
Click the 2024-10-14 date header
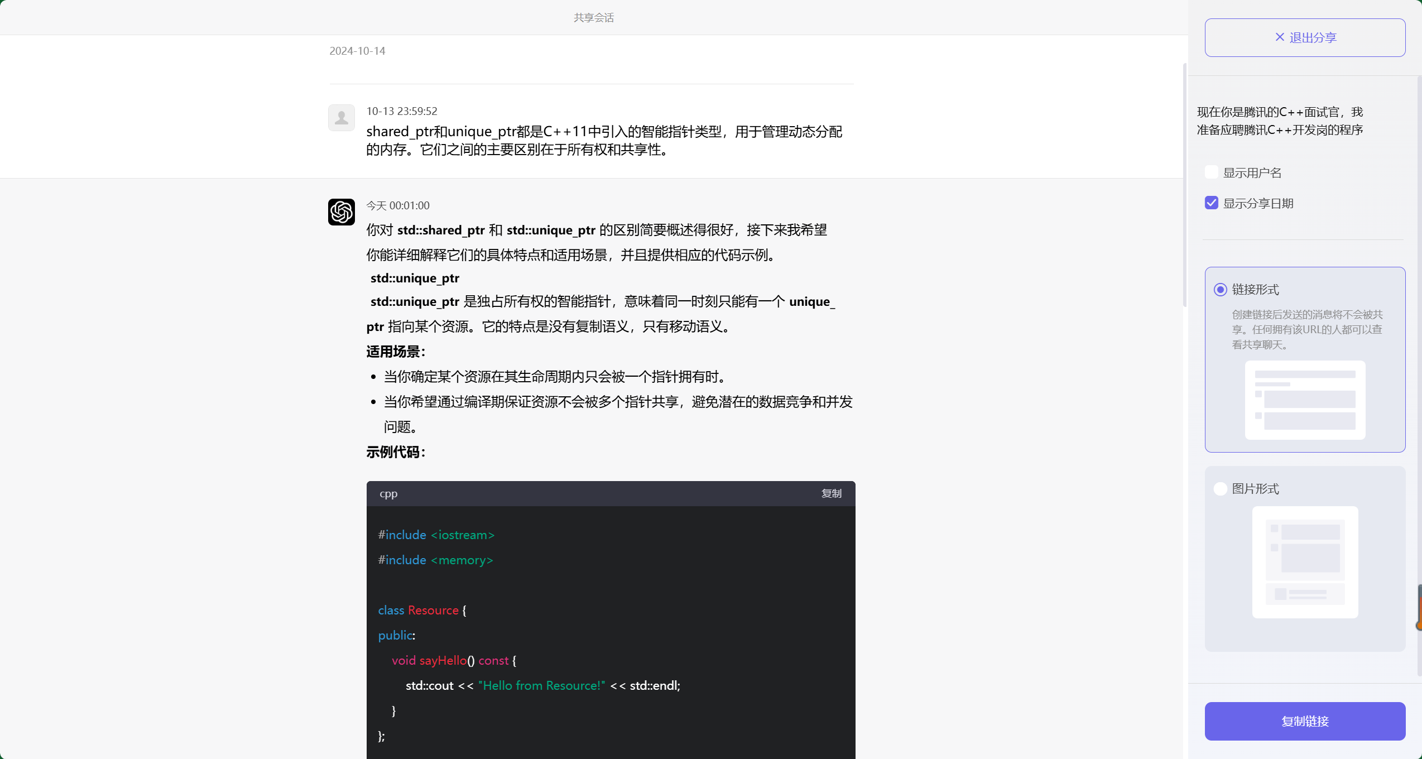357,50
